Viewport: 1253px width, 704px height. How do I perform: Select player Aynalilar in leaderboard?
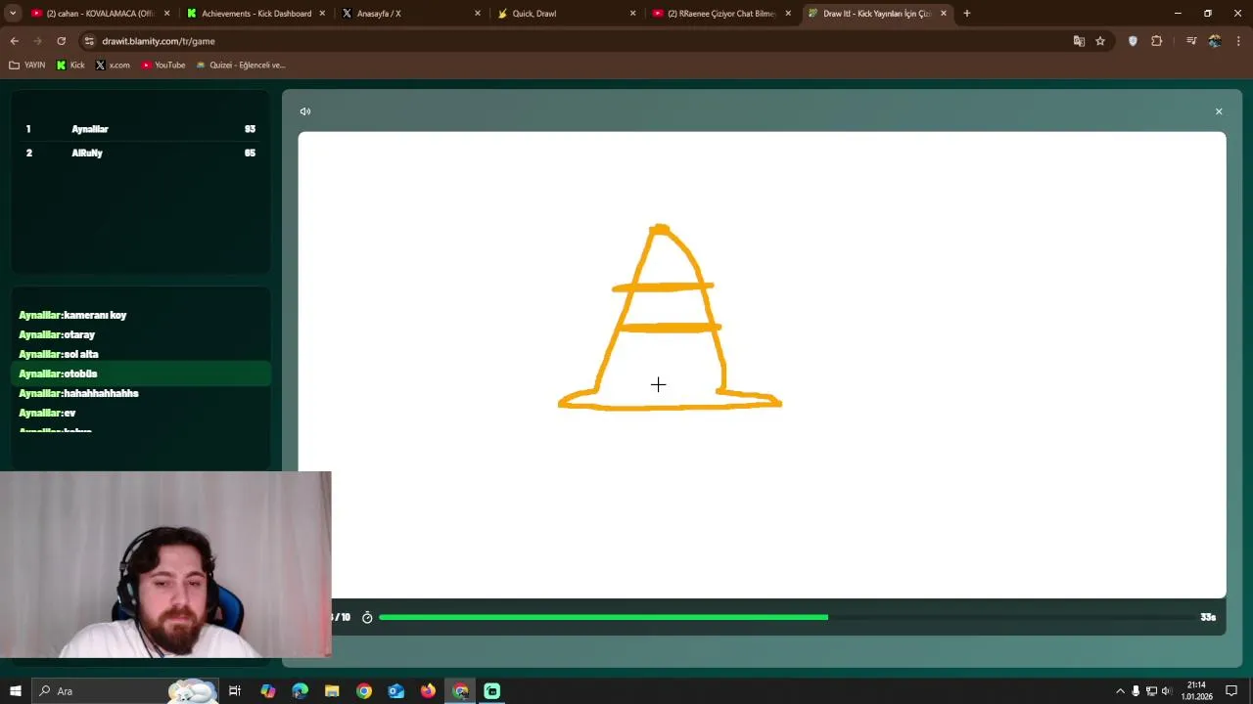tap(140, 129)
